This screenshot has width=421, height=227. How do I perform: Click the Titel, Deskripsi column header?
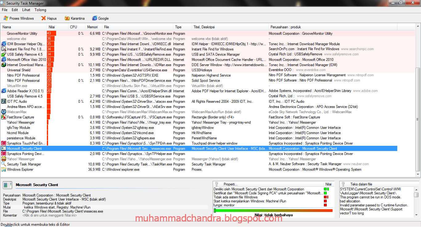[230, 27]
